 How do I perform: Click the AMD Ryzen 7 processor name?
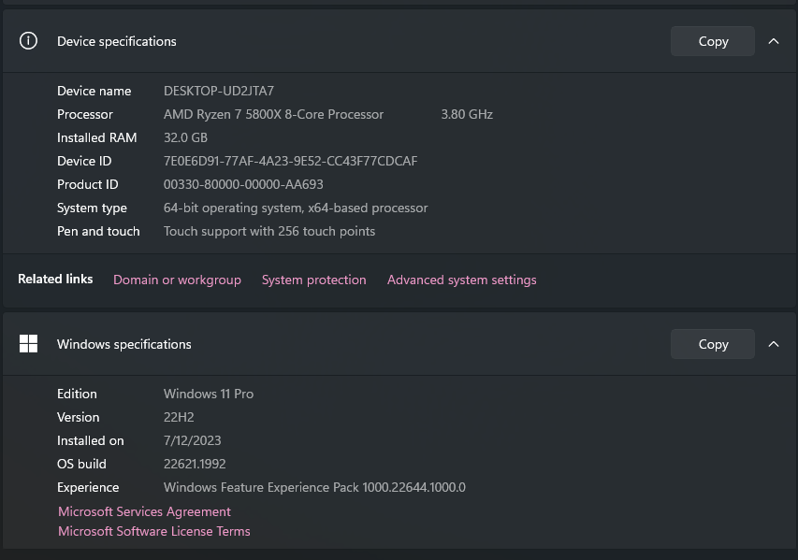(x=273, y=114)
